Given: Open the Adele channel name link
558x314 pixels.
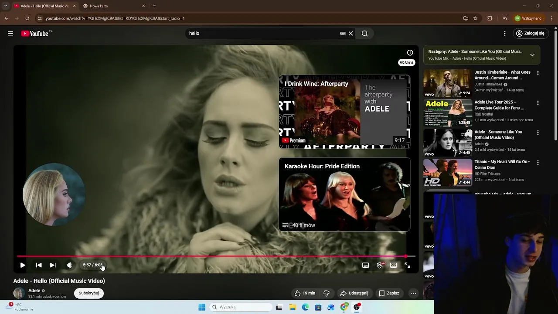Looking at the screenshot, I should (34, 290).
